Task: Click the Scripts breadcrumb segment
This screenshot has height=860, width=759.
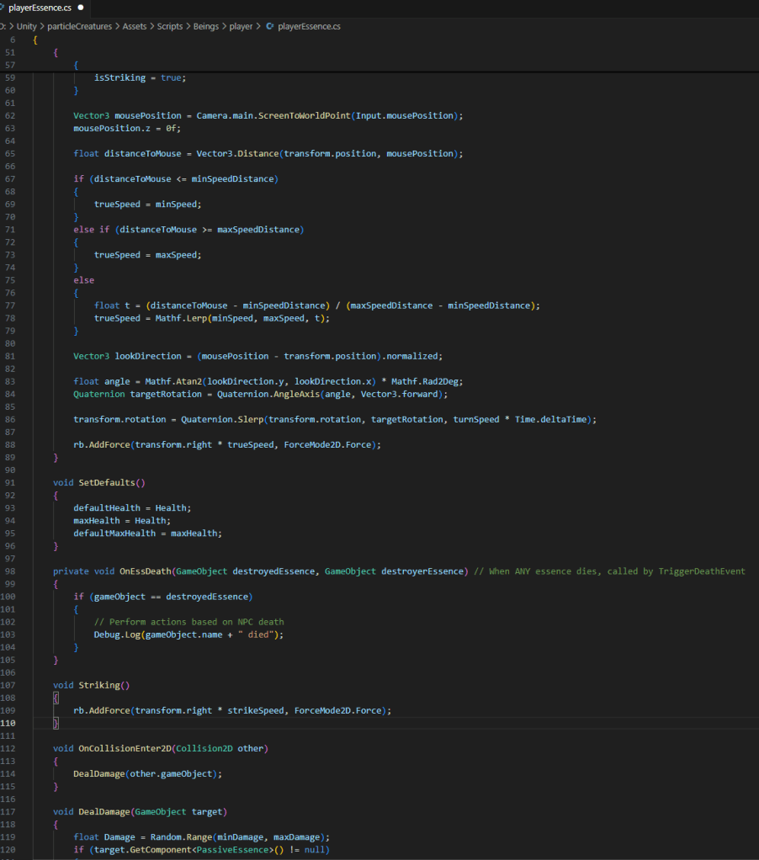Action: click(169, 26)
